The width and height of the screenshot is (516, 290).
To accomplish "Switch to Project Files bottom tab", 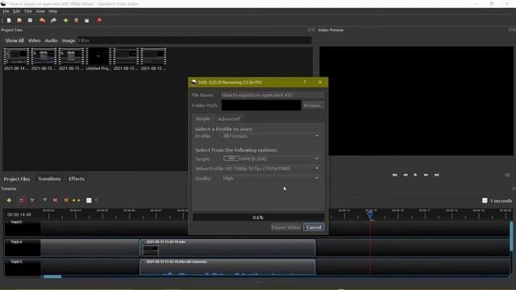I will (x=17, y=179).
